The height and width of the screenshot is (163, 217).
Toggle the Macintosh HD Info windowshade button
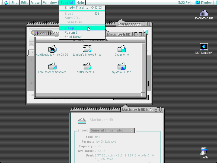coord(161,109)
